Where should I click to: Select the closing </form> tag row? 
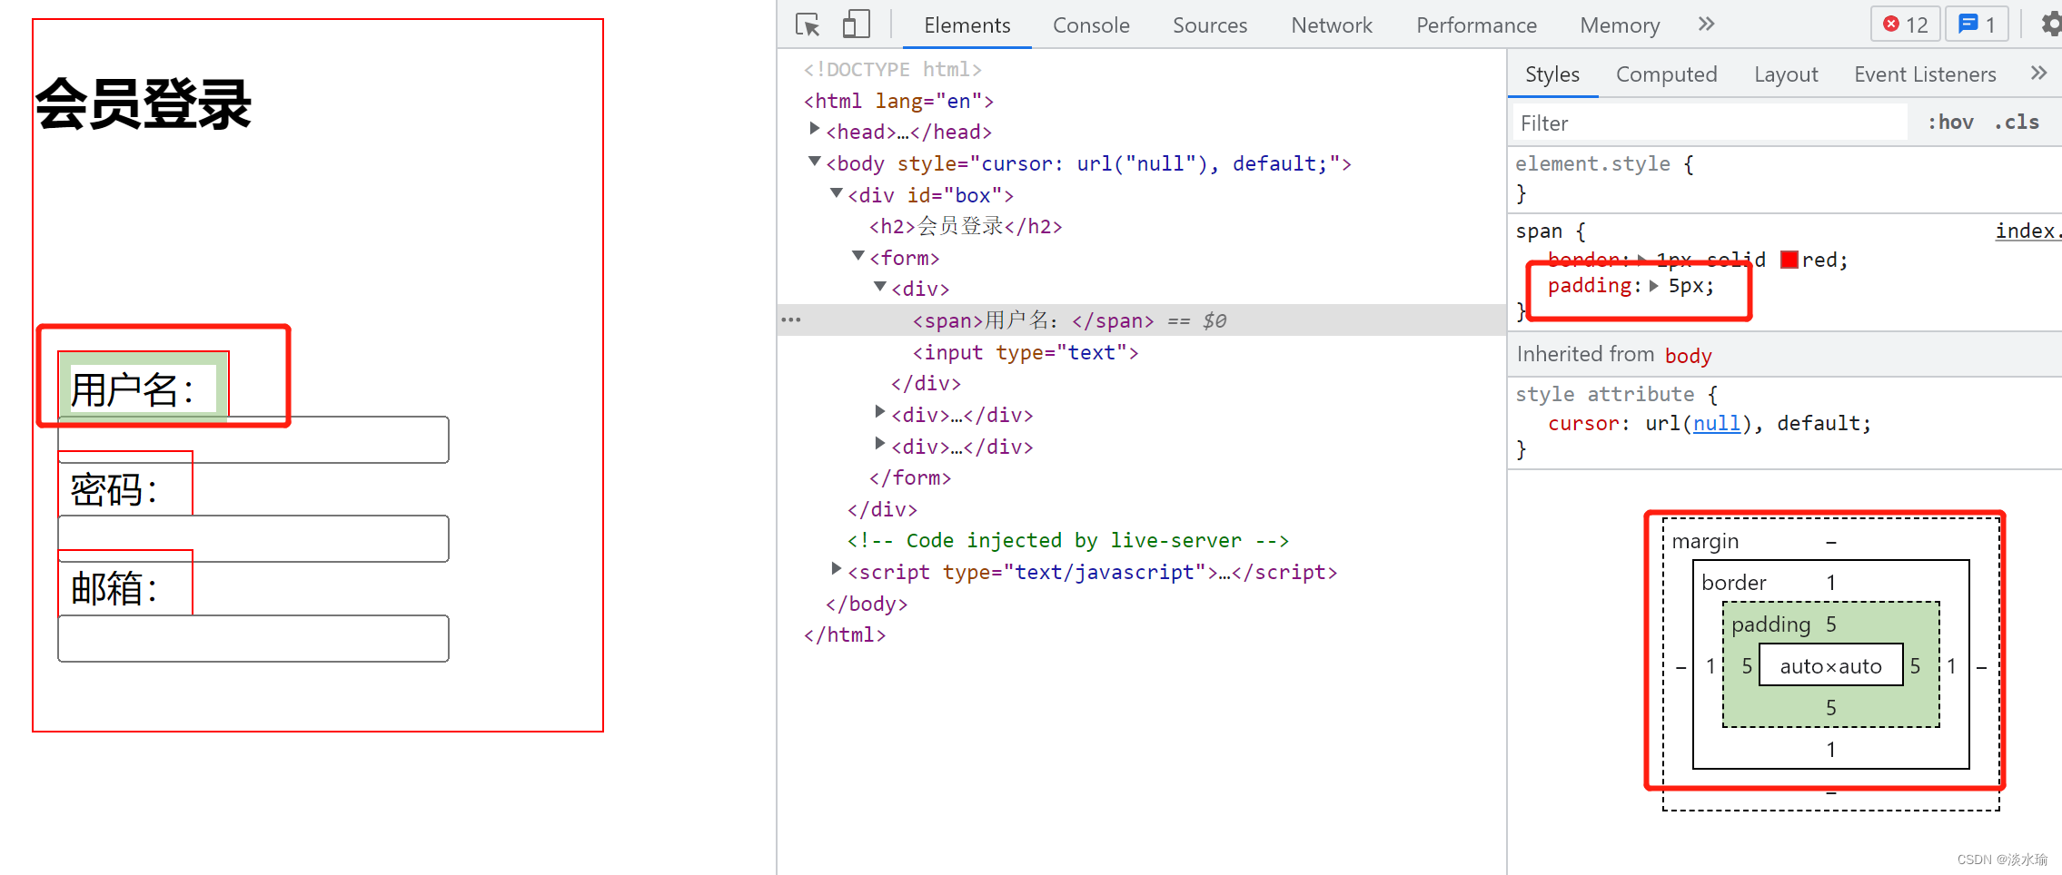910,477
